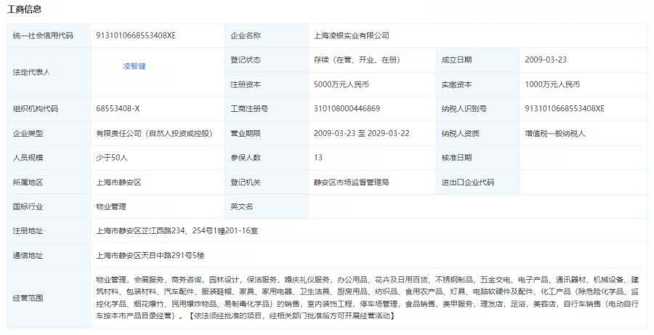Click status value 存续（在营、开业、在册）
The height and width of the screenshot is (335, 654).
358,60
